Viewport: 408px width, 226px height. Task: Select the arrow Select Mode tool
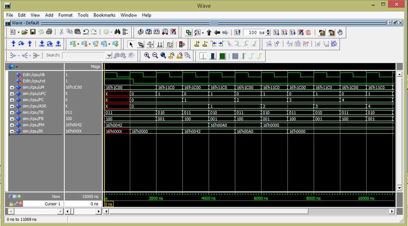131,45
